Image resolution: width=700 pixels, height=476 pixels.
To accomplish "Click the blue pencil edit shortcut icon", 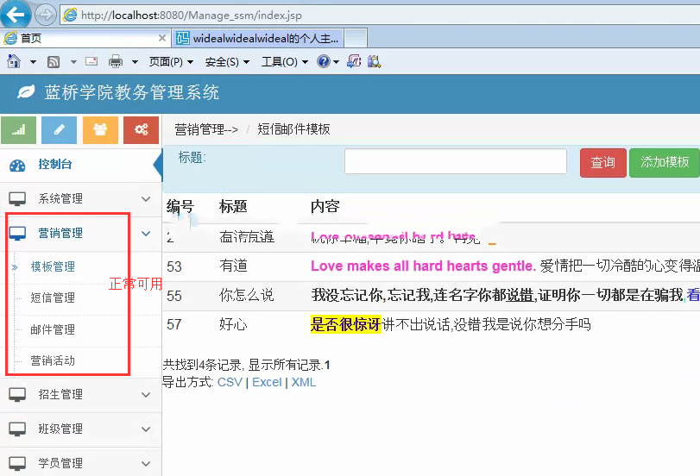I will [59, 130].
